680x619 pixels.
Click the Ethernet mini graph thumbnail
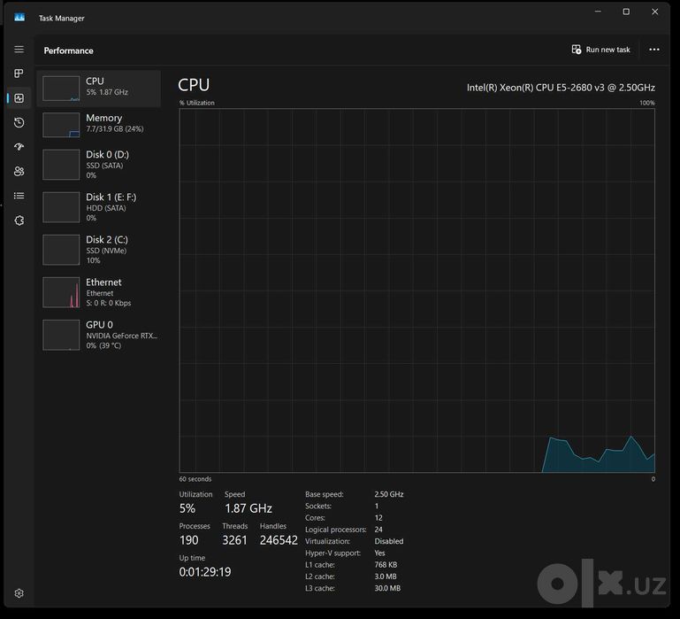coord(61,292)
